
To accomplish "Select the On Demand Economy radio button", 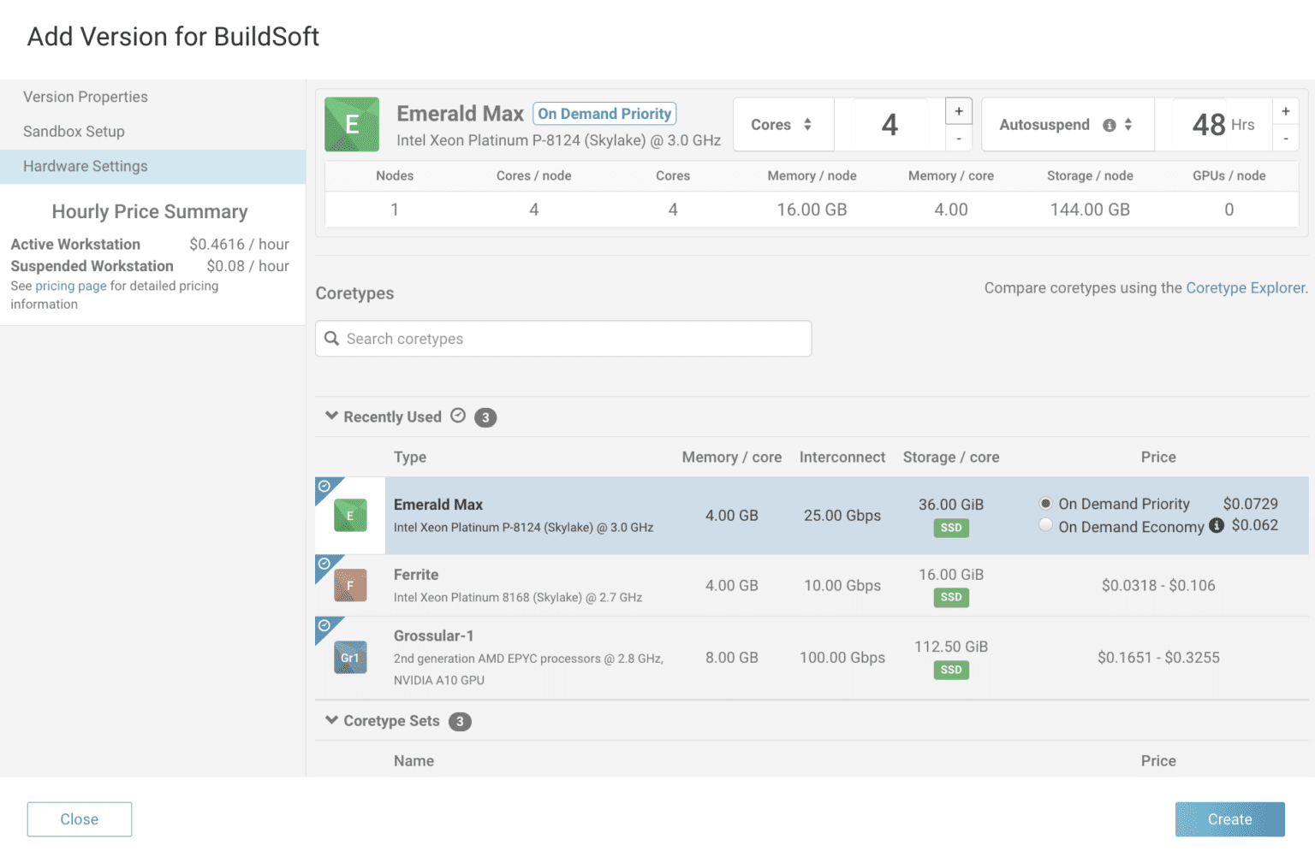I will [1045, 524].
